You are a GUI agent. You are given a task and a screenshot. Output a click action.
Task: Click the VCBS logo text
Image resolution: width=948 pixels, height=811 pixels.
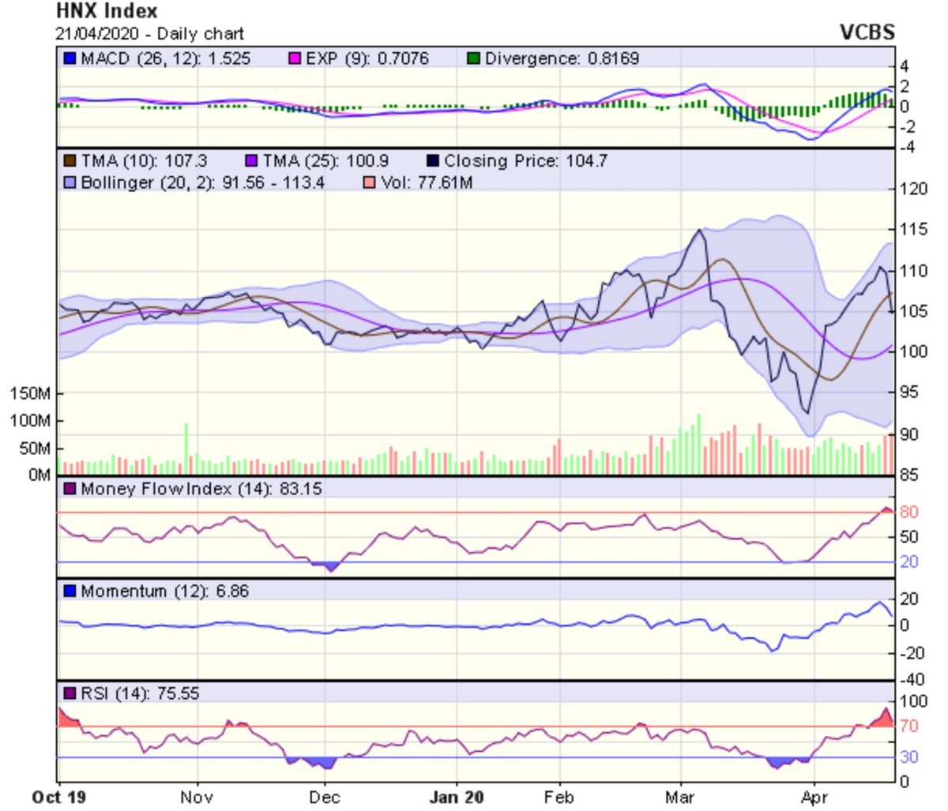point(867,32)
